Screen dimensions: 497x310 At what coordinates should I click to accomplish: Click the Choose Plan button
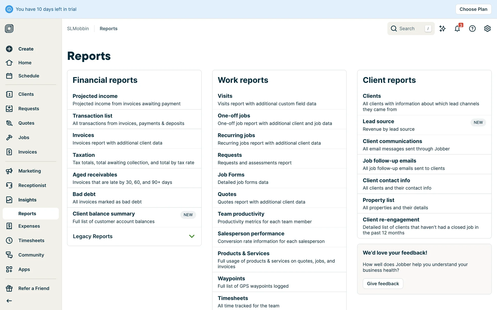473,9
